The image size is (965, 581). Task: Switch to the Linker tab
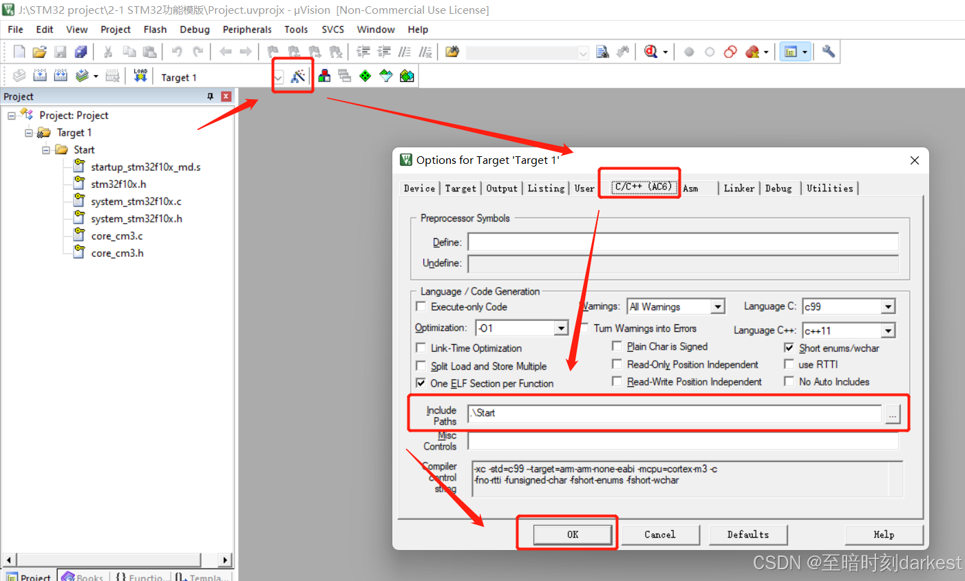click(x=739, y=188)
